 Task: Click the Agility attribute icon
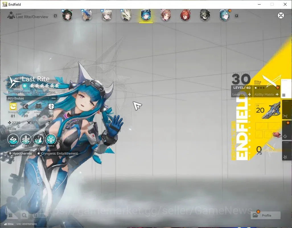click(26, 107)
